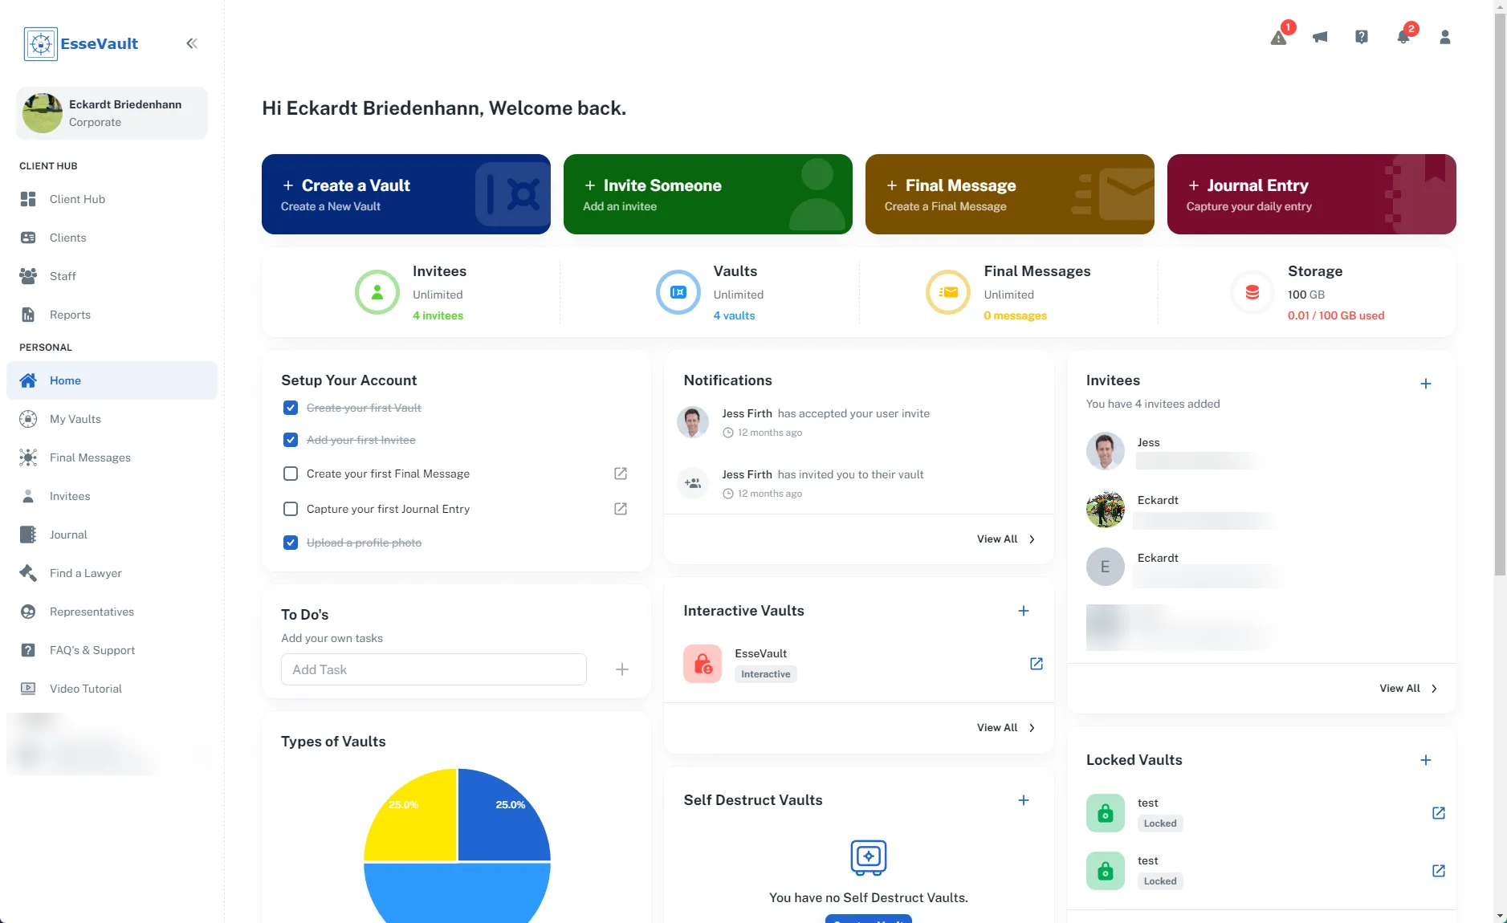Screen dimensions: 1507x923
Task: Click the EsseVault logo
Action: [x=82, y=43]
